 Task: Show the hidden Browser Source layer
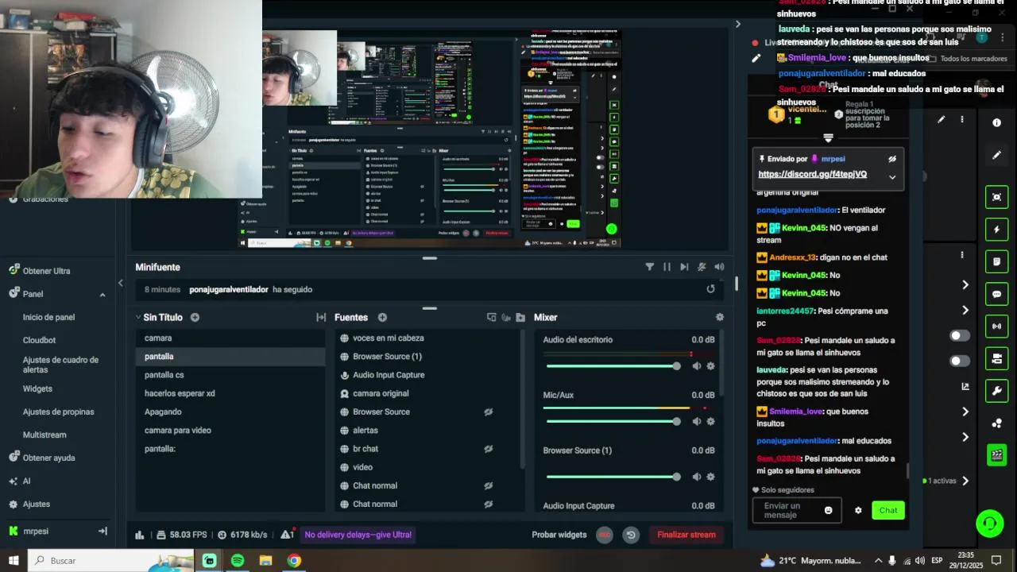[x=488, y=412]
